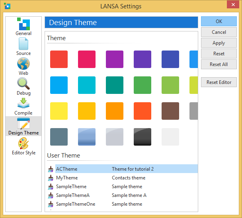This screenshot has width=242, height=218.
Task: Select the Compile settings icon
Action: click(x=23, y=103)
